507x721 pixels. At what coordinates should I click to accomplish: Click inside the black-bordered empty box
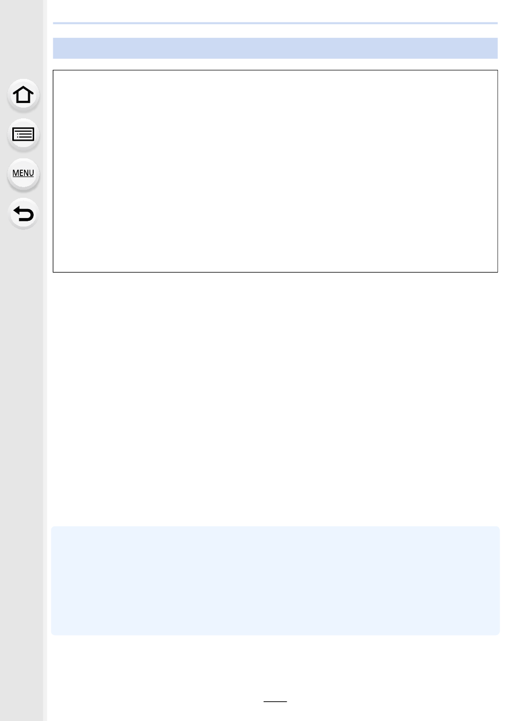[x=275, y=171]
